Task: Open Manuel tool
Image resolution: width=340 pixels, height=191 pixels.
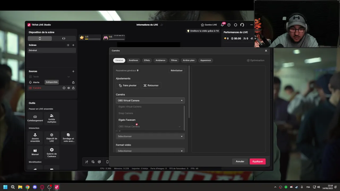Action: pyautogui.click(x=35, y=152)
